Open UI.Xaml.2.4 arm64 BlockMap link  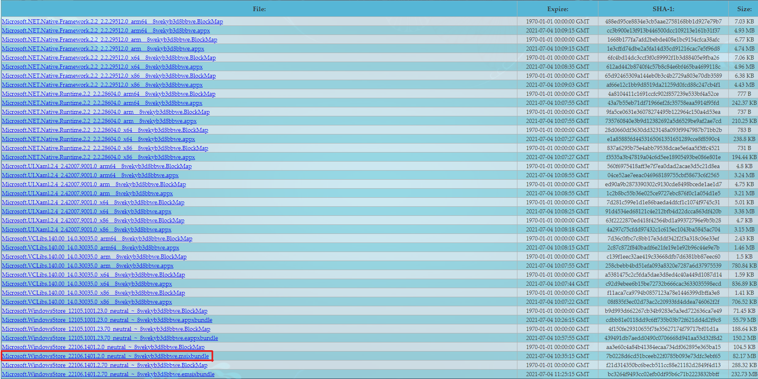97,166
